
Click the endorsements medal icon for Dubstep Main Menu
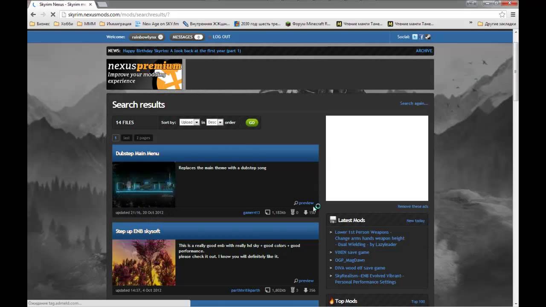click(x=293, y=212)
